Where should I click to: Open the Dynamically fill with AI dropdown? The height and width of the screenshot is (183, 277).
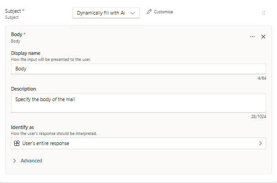click(101, 13)
